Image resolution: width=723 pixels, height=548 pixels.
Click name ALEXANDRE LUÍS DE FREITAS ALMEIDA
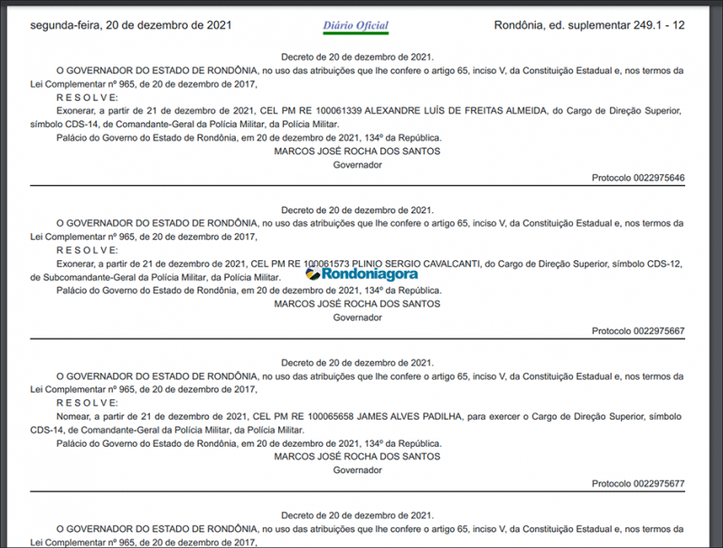coord(455,111)
